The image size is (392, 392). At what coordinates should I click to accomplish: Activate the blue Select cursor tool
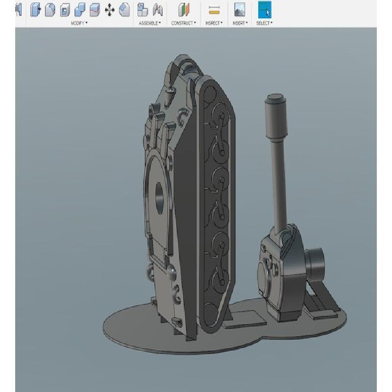(x=265, y=10)
